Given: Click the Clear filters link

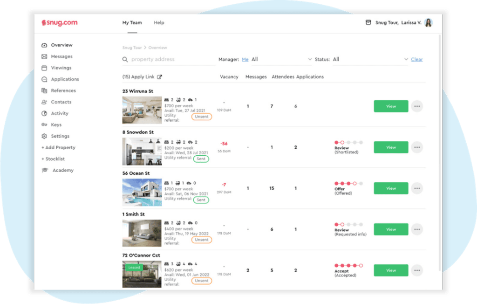Looking at the screenshot, I should [417, 60].
